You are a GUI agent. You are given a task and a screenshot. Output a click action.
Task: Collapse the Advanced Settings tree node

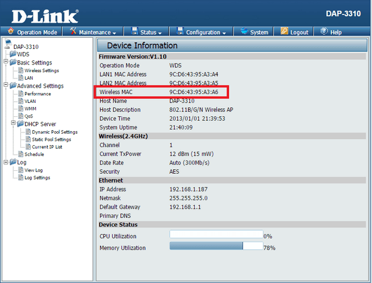pos(6,85)
